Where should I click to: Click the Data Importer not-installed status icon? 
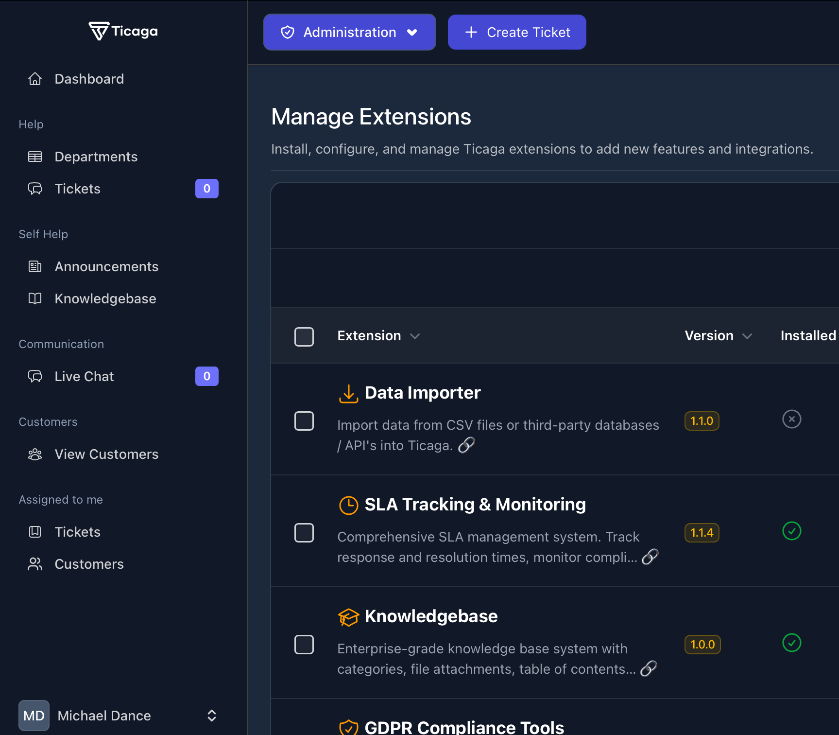(791, 419)
